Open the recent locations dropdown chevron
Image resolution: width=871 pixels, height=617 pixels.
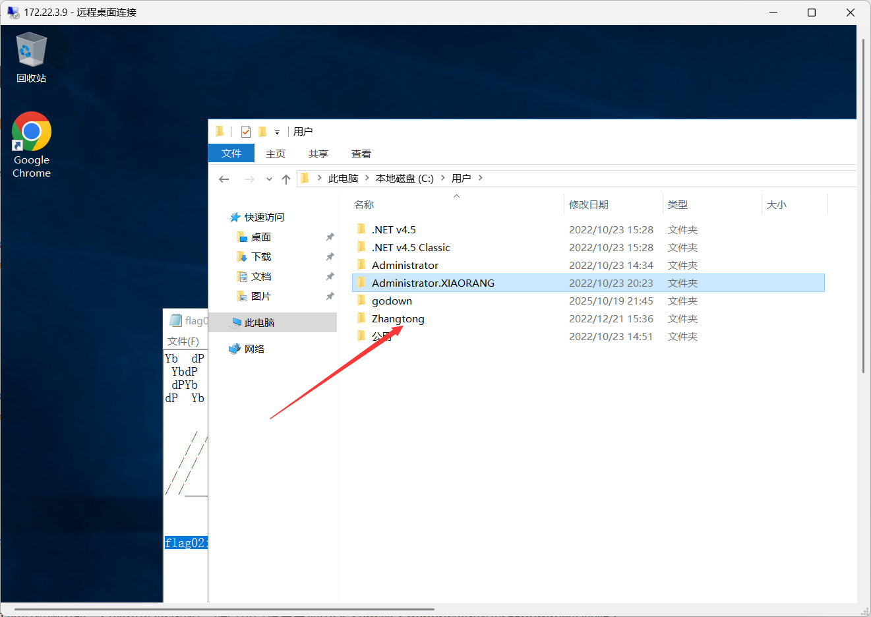[x=269, y=179]
